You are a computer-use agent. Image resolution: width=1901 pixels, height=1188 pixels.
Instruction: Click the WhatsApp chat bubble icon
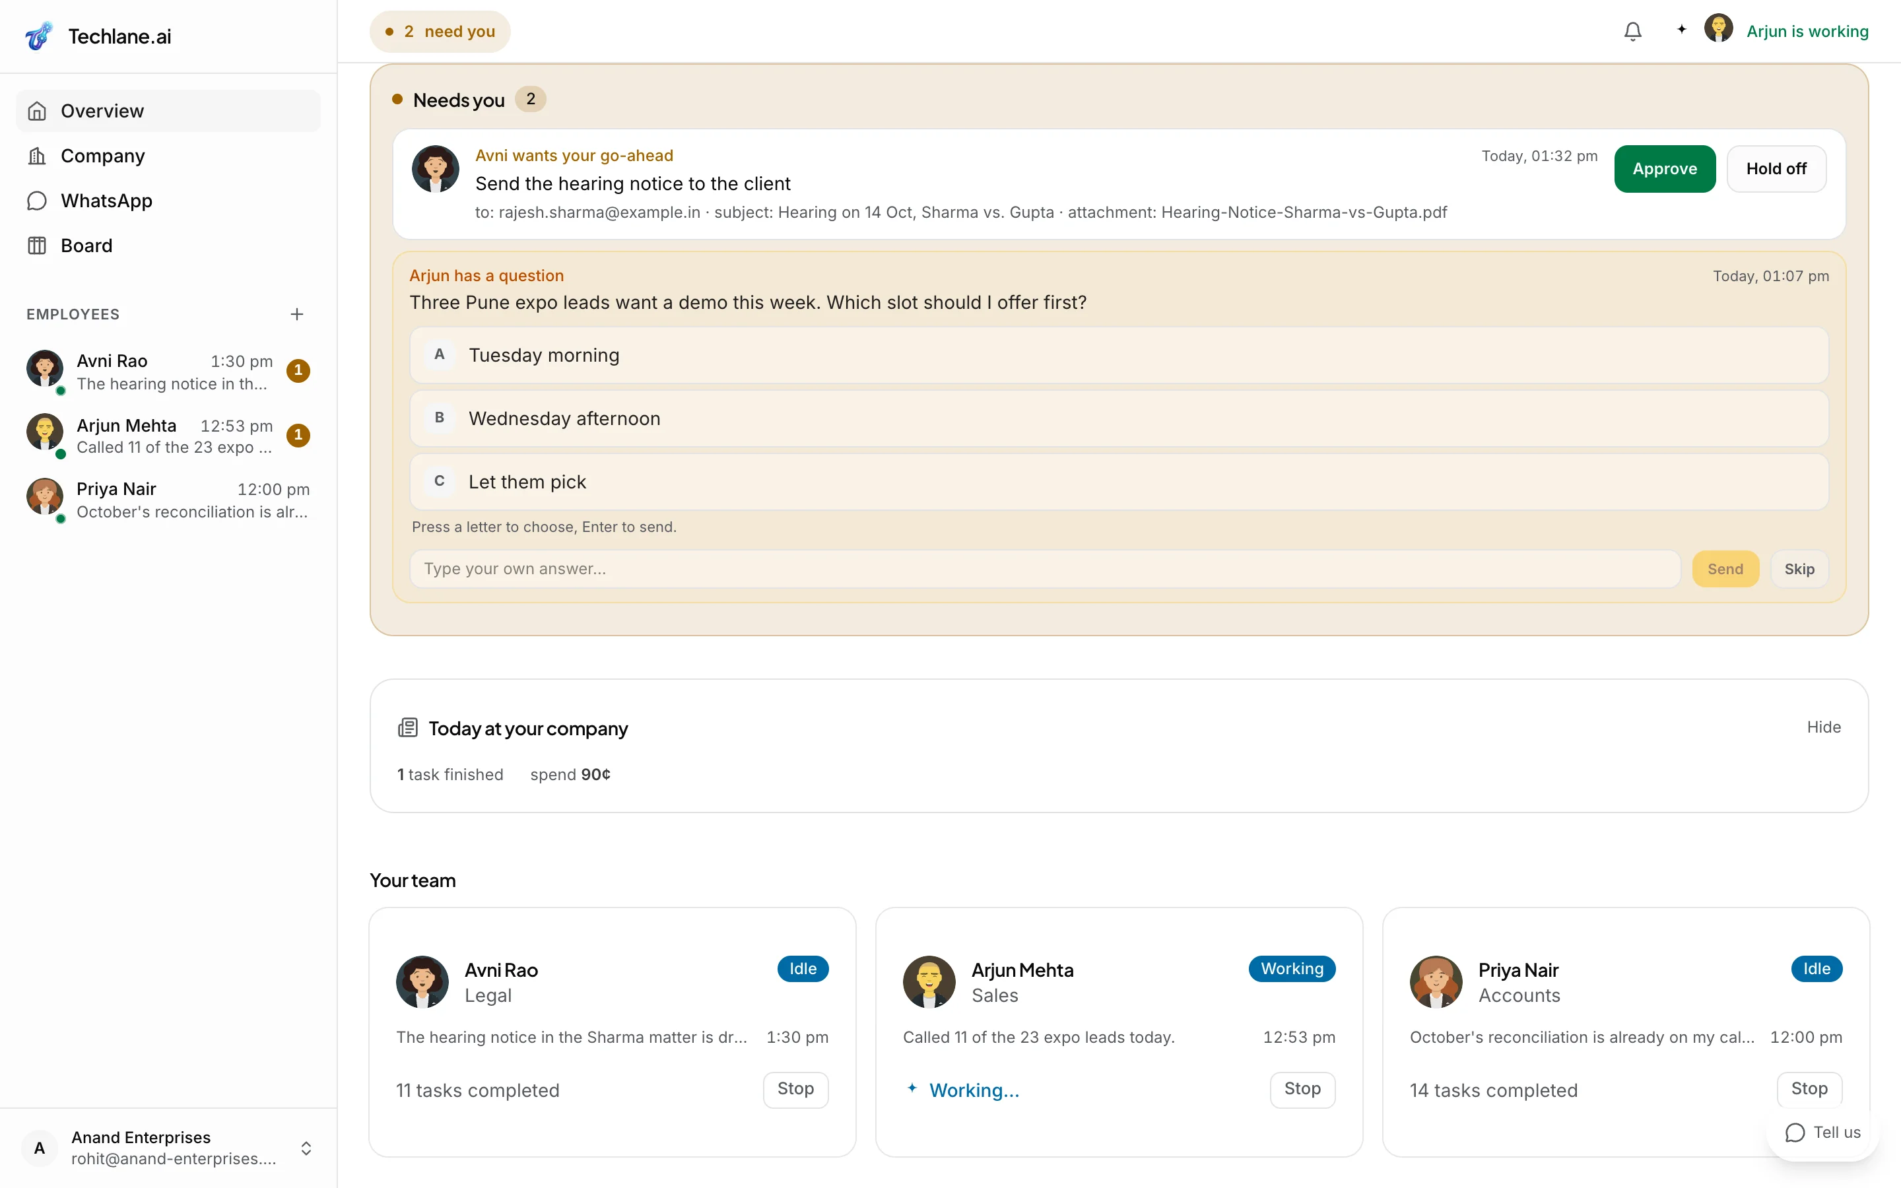(x=37, y=201)
